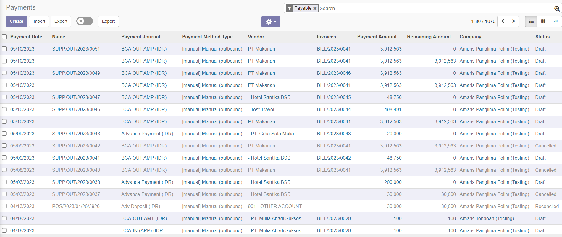Go to previous page of payments

pos(503,21)
